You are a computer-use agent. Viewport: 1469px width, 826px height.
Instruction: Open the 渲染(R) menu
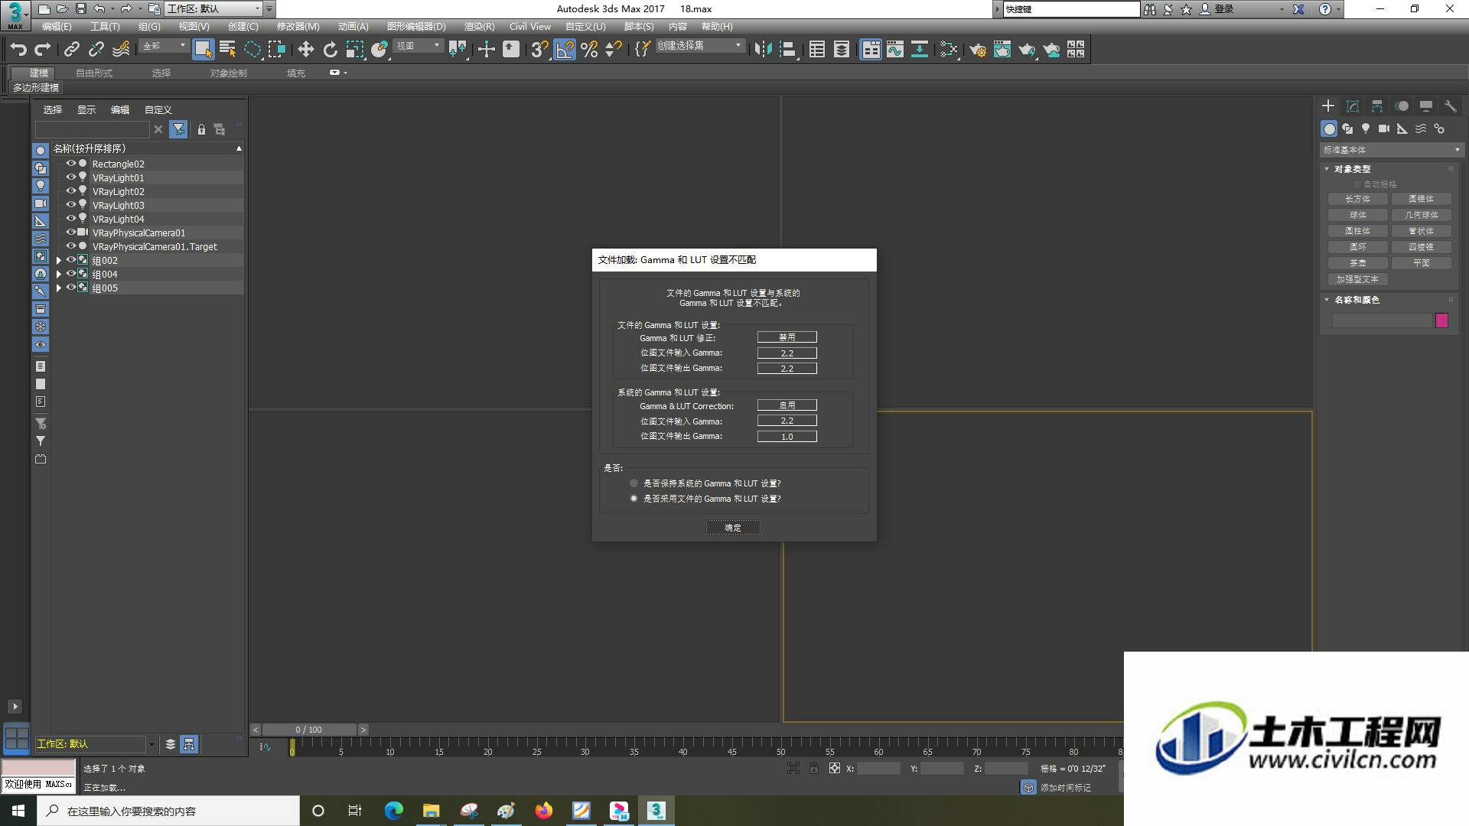click(479, 26)
